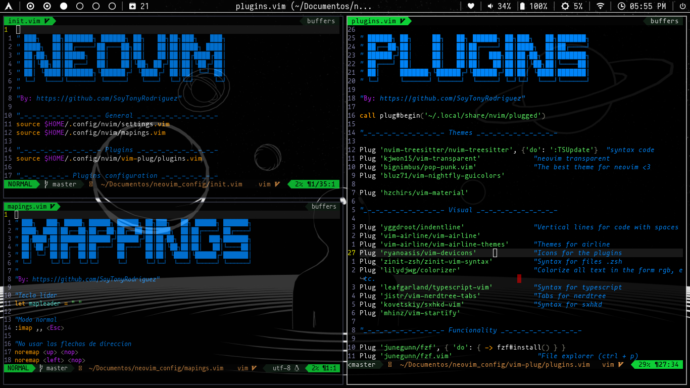Click the volume speaker icon at 34%
Image resolution: width=690 pixels, height=388 pixels.
click(x=490, y=6)
